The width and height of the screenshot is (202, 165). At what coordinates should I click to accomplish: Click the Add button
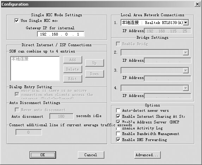tap(73, 60)
